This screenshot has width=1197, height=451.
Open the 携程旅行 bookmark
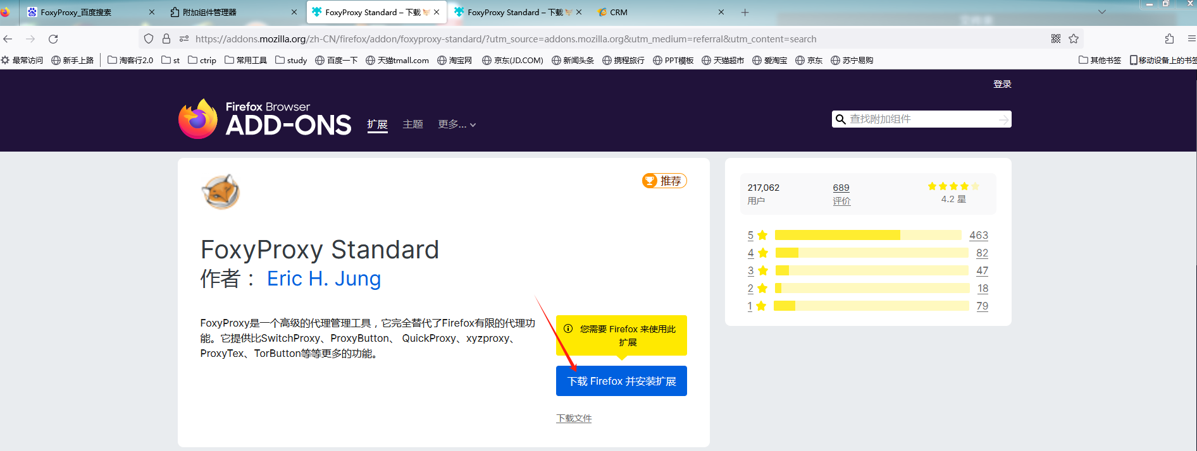[x=623, y=61]
